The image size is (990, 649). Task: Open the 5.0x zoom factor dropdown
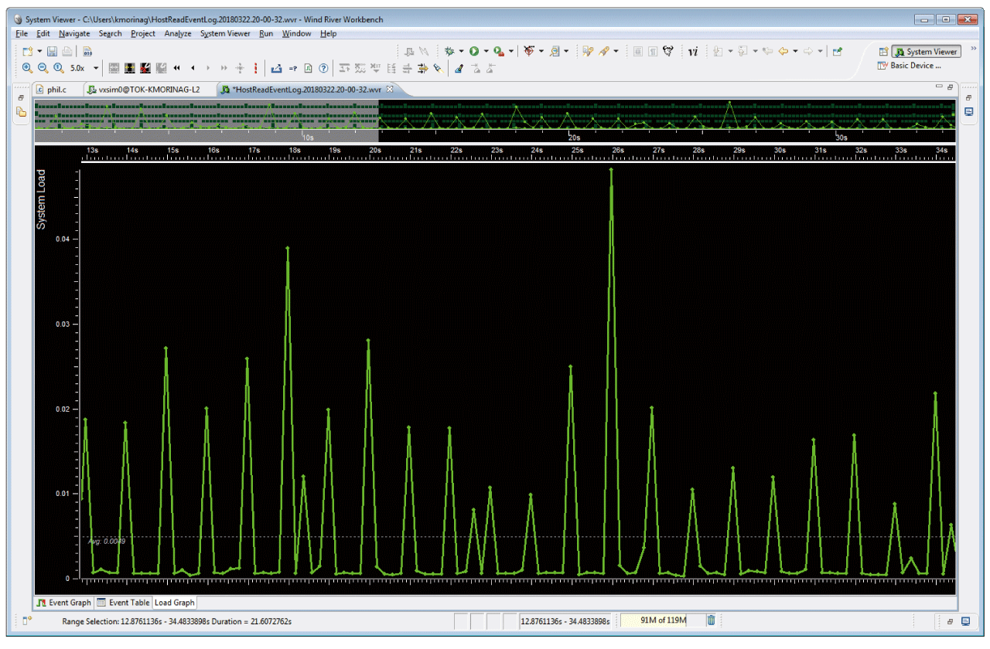96,68
